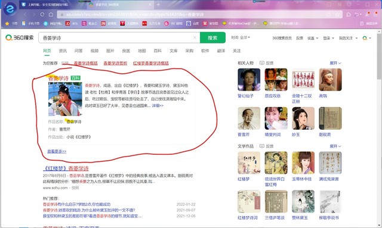Reload the page with the refresh icon
This screenshot has height=228, width=382.
pos(42,14)
